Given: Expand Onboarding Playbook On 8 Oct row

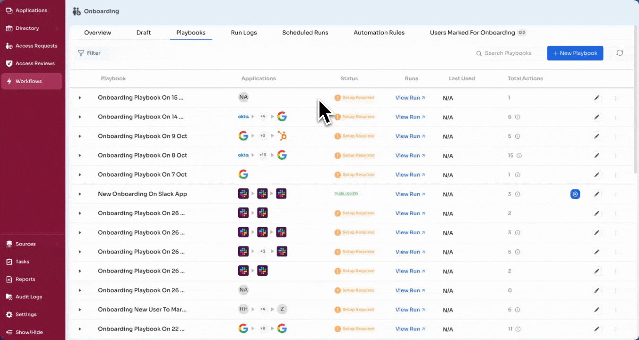Looking at the screenshot, I should [x=80, y=155].
